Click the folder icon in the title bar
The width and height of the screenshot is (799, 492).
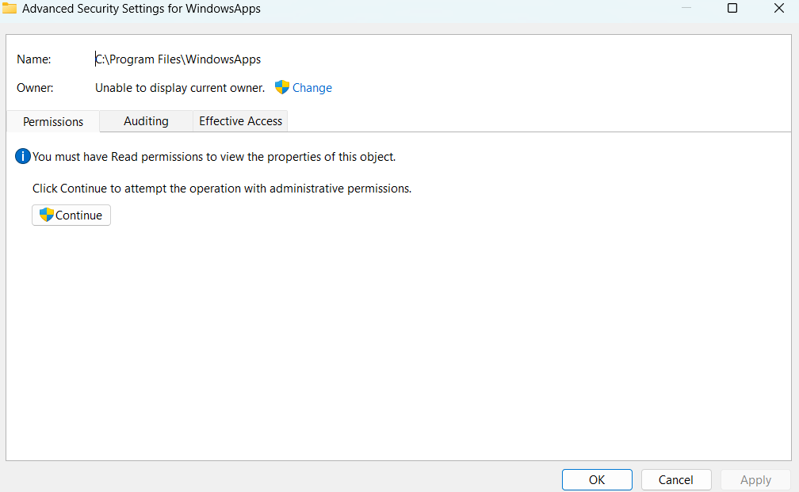pyautogui.click(x=10, y=8)
